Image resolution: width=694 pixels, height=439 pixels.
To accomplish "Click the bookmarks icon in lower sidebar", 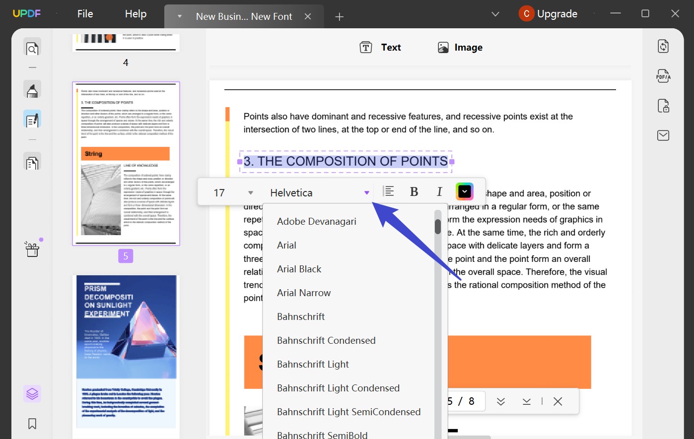I will (x=32, y=424).
